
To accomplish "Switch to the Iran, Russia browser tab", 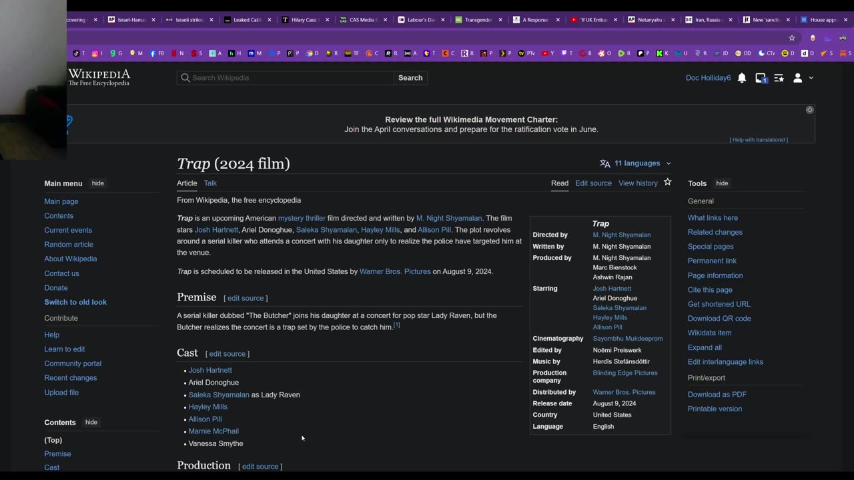I will click(708, 20).
